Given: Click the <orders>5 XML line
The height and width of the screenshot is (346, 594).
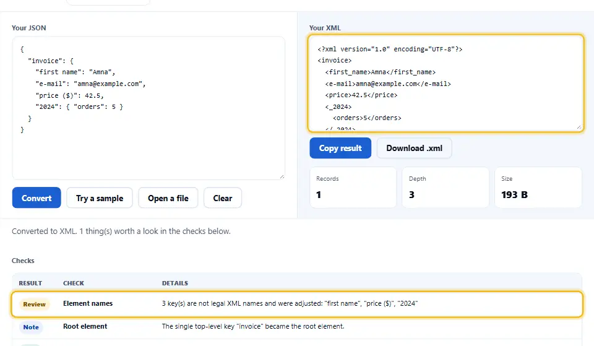Looking at the screenshot, I should pos(367,118).
